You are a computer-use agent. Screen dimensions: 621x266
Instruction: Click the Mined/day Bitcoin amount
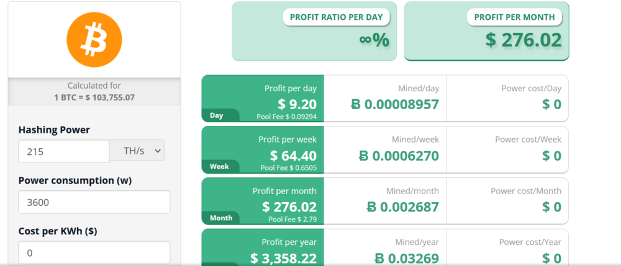pos(394,104)
